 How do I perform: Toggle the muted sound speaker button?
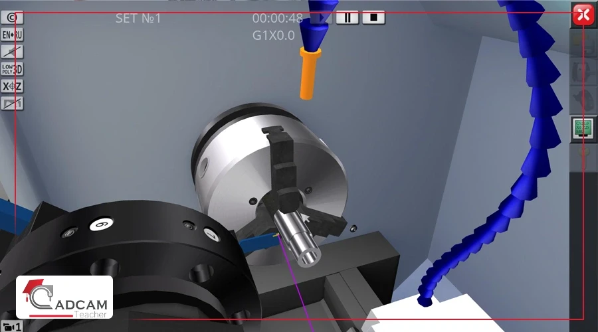click(12, 52)
